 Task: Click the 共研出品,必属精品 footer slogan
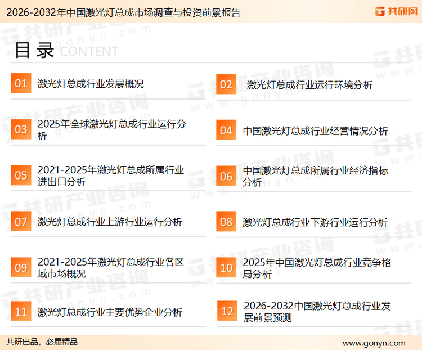coord(42,342)
